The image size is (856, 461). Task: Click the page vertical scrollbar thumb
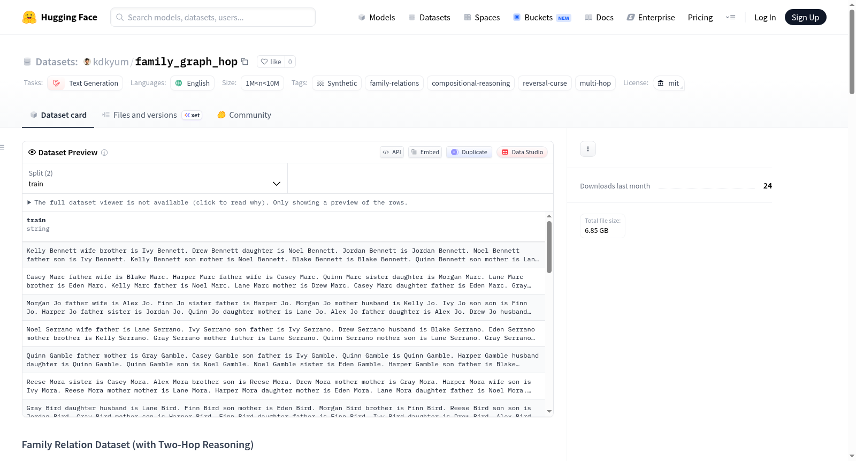pyautogui.click(x=852, y=52)
